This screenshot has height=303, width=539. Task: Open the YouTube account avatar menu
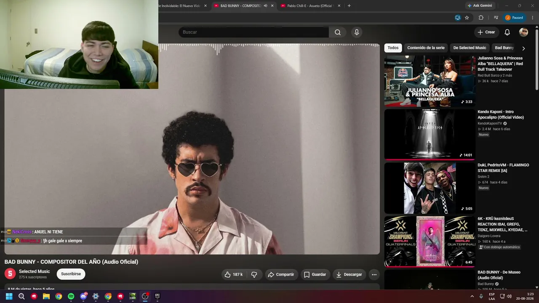click(x=523, y=32)
